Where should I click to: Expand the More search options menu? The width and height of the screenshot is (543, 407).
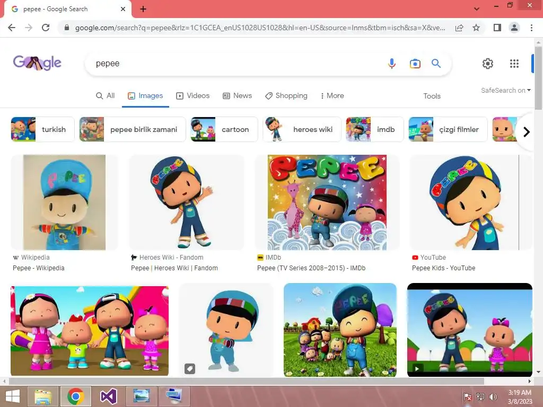click(x=332, y=96)
